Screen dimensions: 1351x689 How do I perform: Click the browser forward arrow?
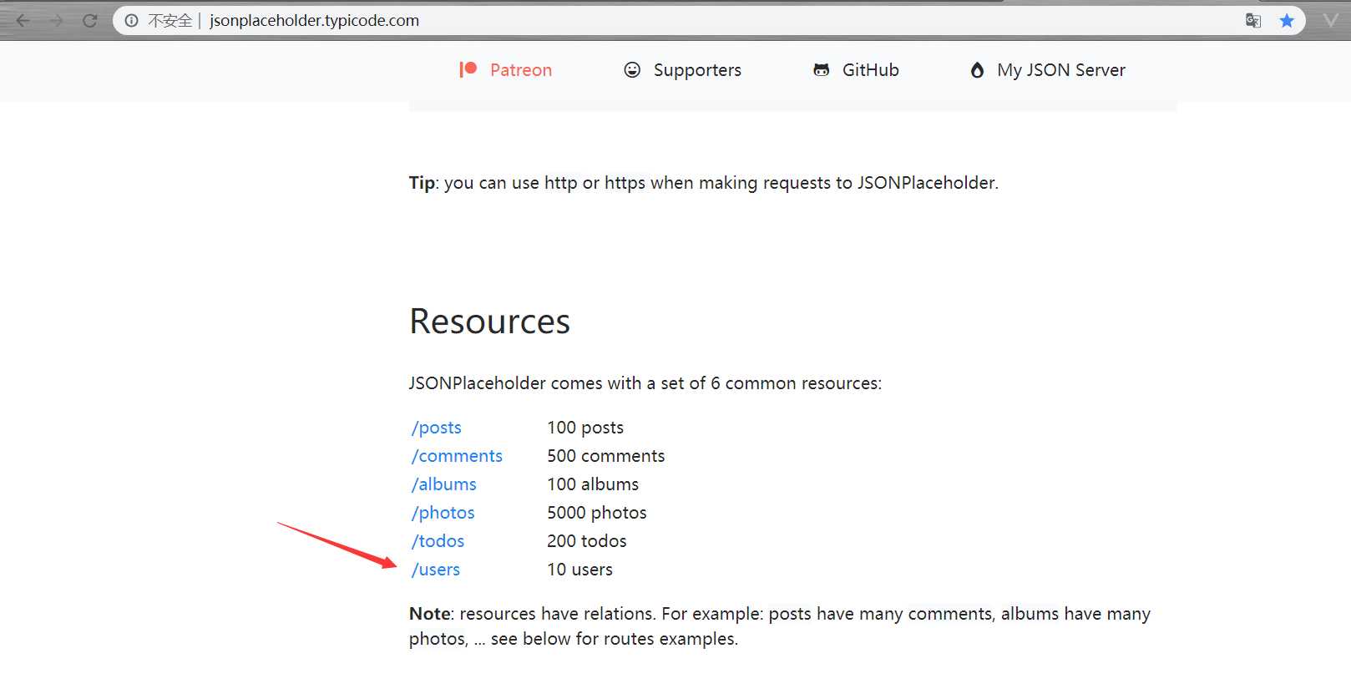[56, 20]
